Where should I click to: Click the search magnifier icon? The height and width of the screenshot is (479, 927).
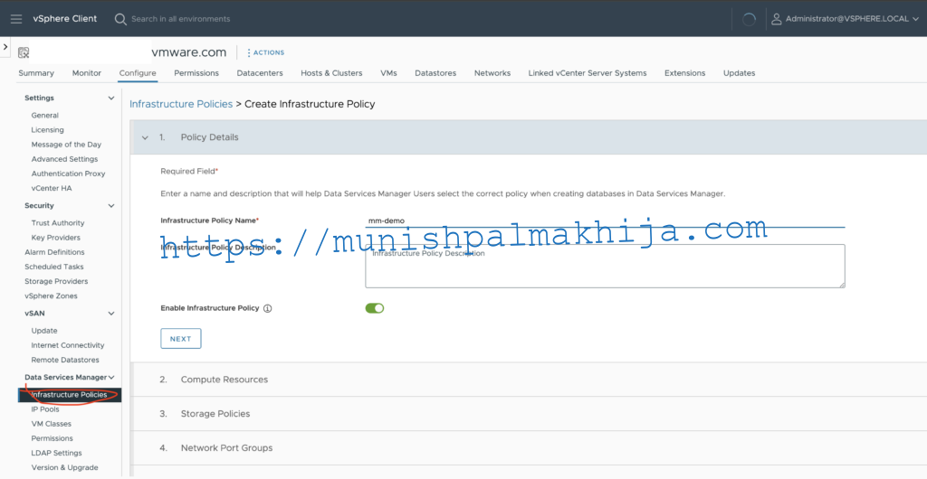click(120, 20)
